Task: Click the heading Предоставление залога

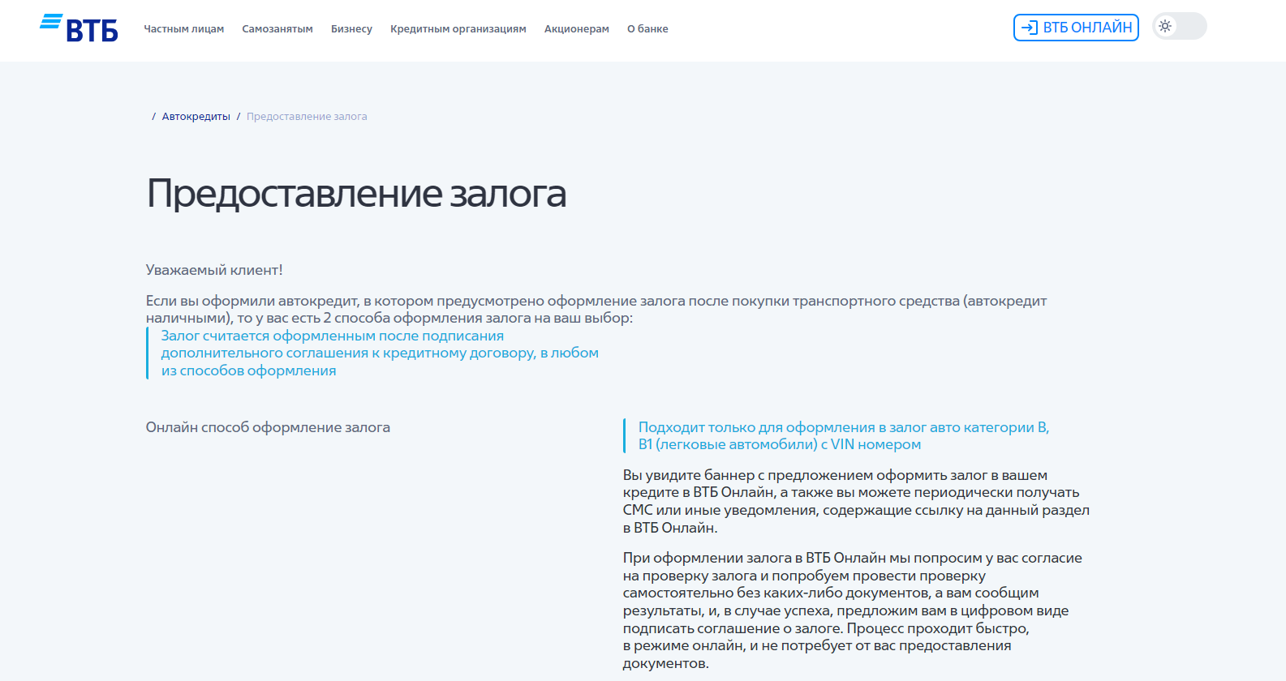Action: click(x=356, y=194)
